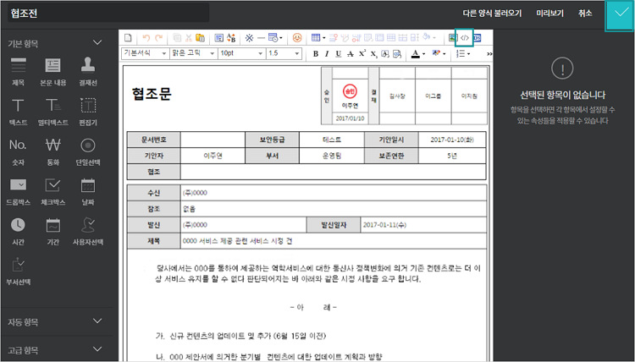Toggle bold formatting
Viewport: 635px width, 362px height.
[315, 53]
